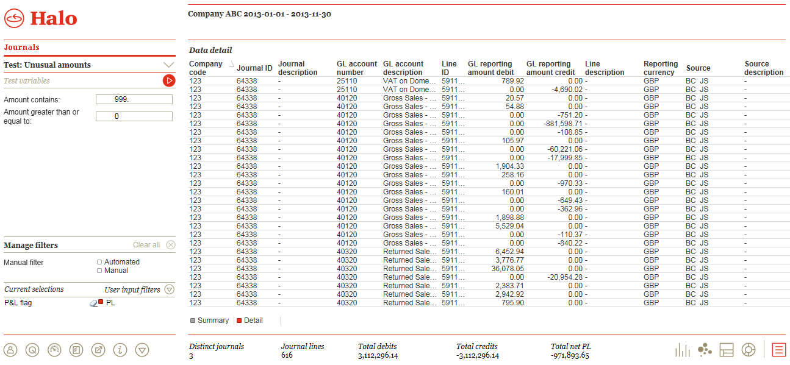Expand the User input filters triangle
The image size is (790, 365).
(170, 290)
